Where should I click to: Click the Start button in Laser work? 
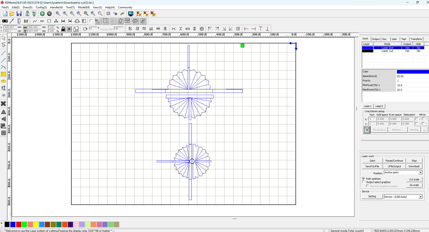pos(372,161)
